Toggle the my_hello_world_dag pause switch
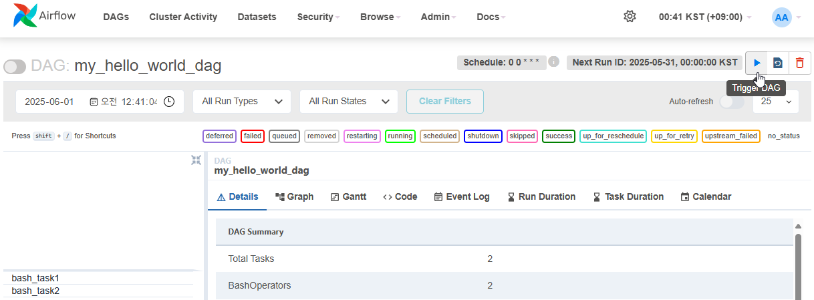This screenshot has width=814, height=300. point(15,66)
